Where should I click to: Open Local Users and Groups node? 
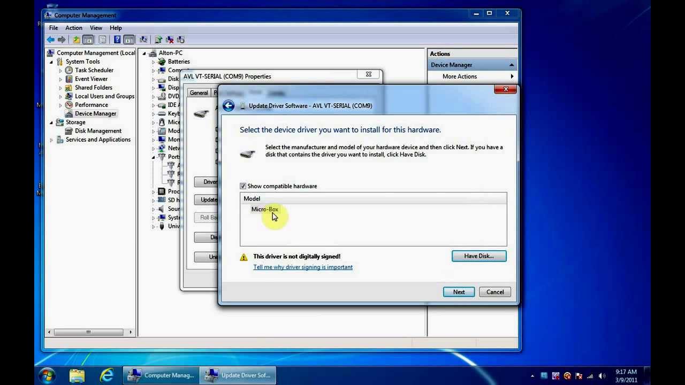pos(104,96)
